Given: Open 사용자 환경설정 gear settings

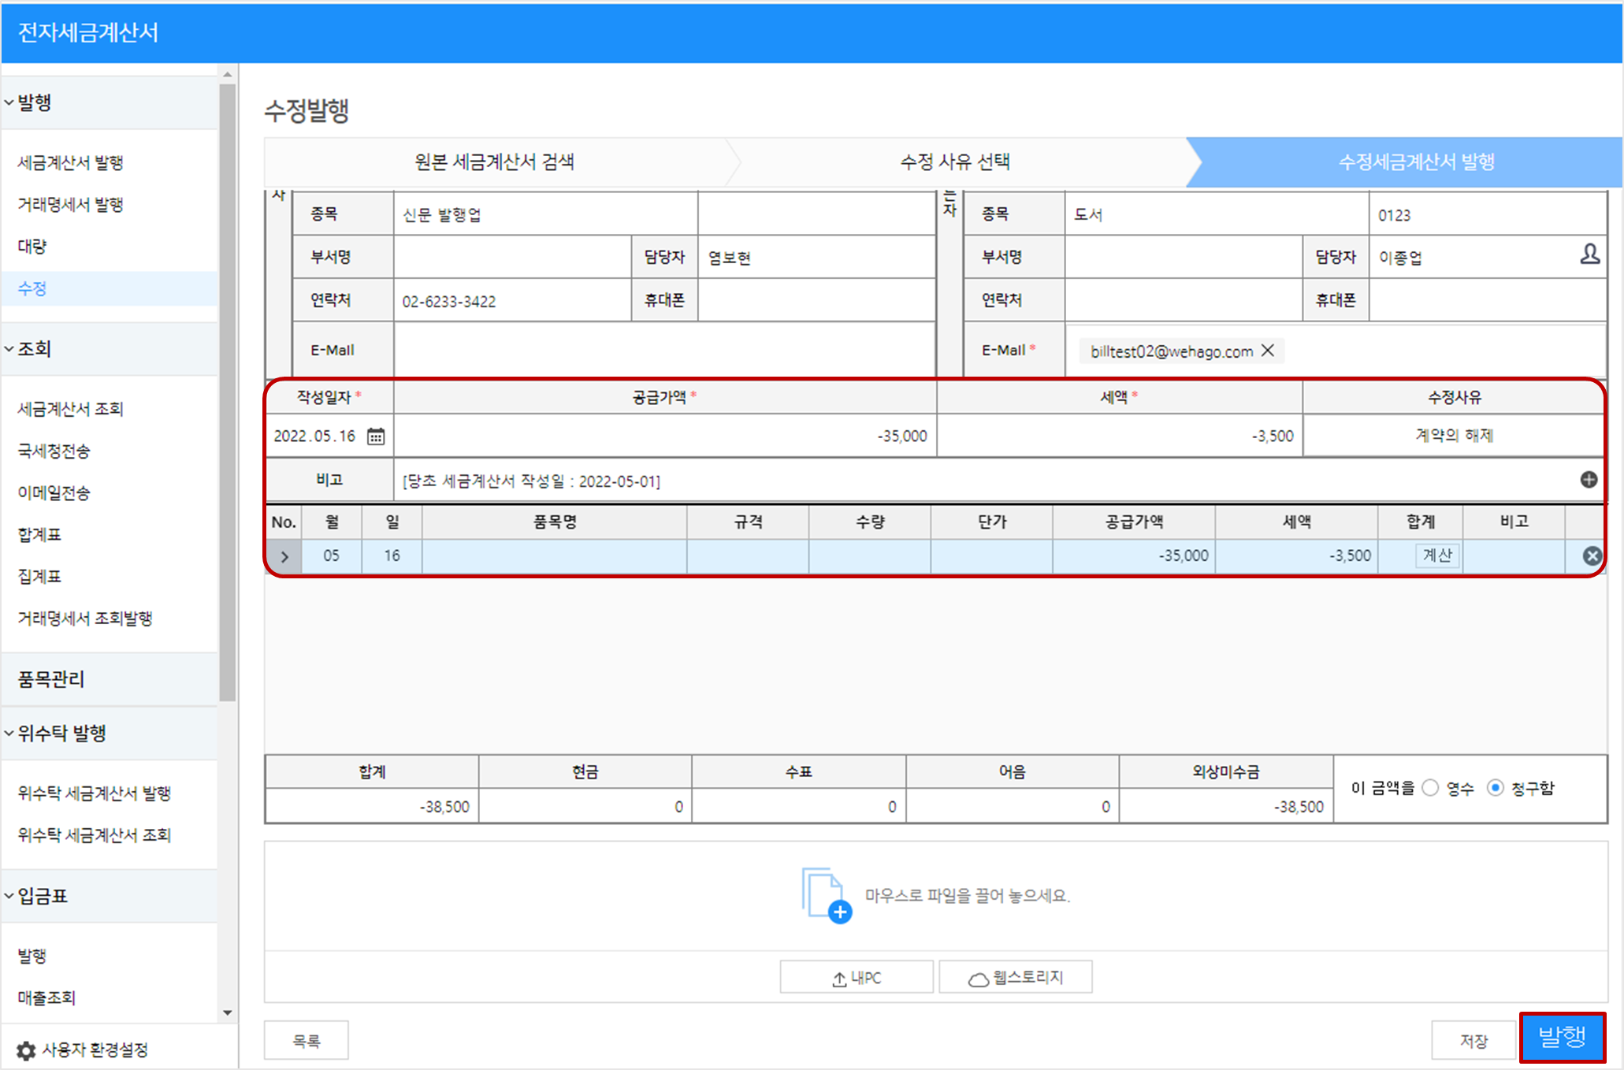Looking at the screenshot, I should tap(26, 1050).
